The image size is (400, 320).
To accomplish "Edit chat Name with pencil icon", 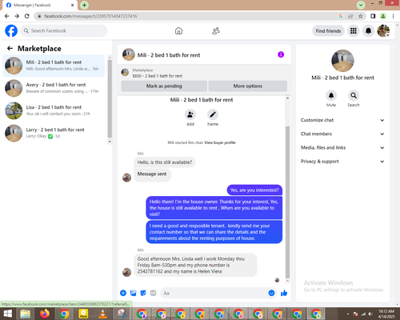I will [x=213, y=114].
